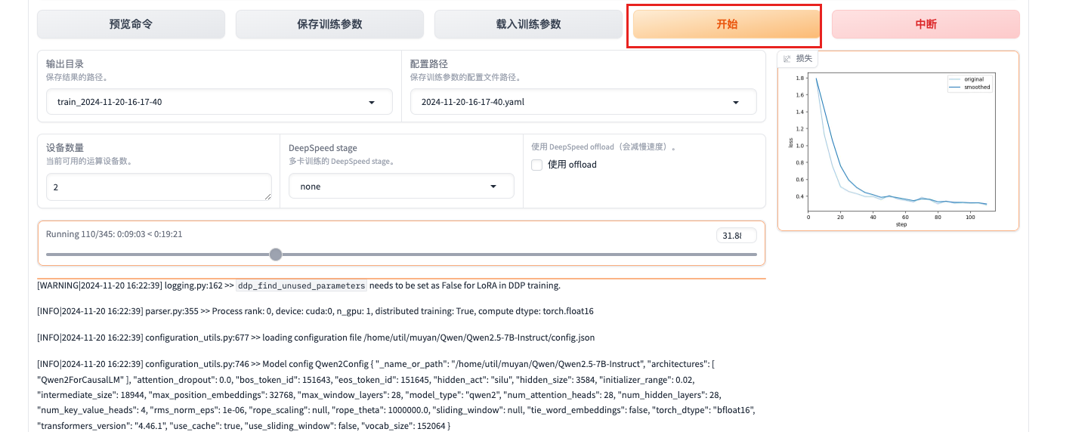Click the ddp_find_unused_parameters code text in log
Image resolution: width=1088 pixels, height=432 pixels.
pyautogui.click(x=301, y=286)
